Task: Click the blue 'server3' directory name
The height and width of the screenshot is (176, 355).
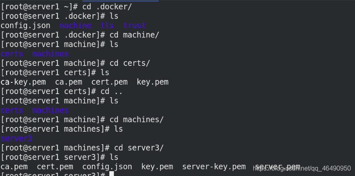Action: tap(16, 139)
